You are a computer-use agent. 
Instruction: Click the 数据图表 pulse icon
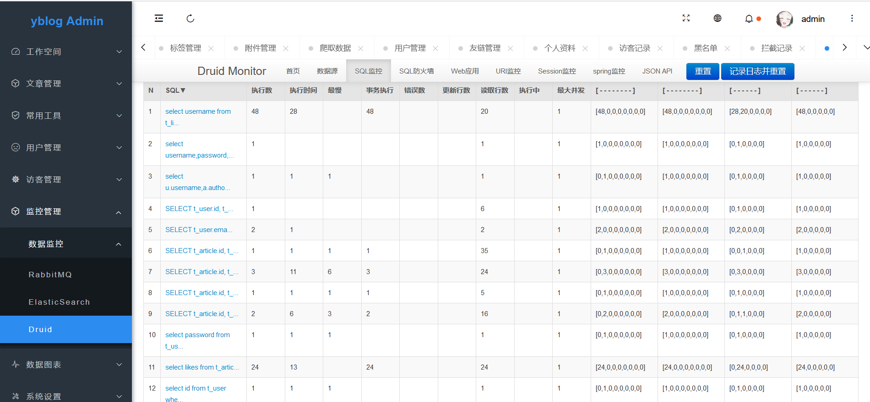point(16,365)
